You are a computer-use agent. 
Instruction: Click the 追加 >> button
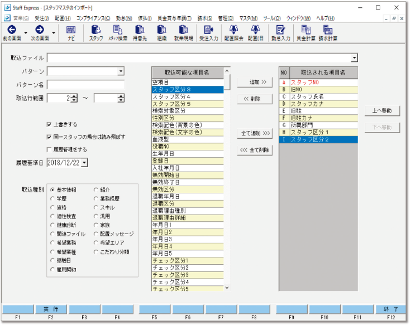tap(255, 82)
